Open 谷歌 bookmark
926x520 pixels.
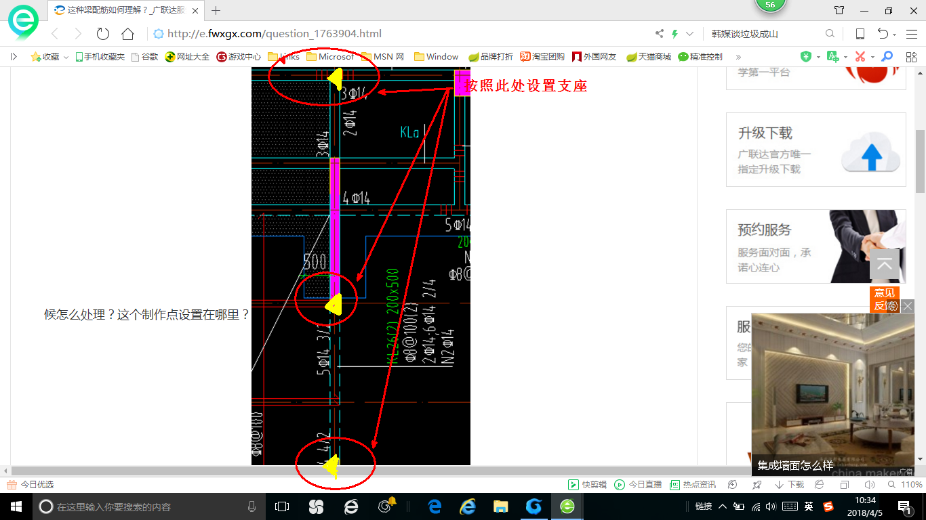144,57
